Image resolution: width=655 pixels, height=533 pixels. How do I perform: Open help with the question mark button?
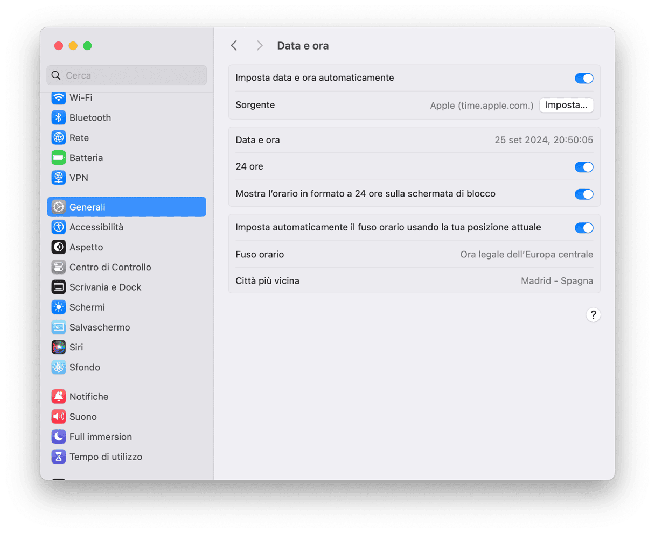tap(593, 315)
